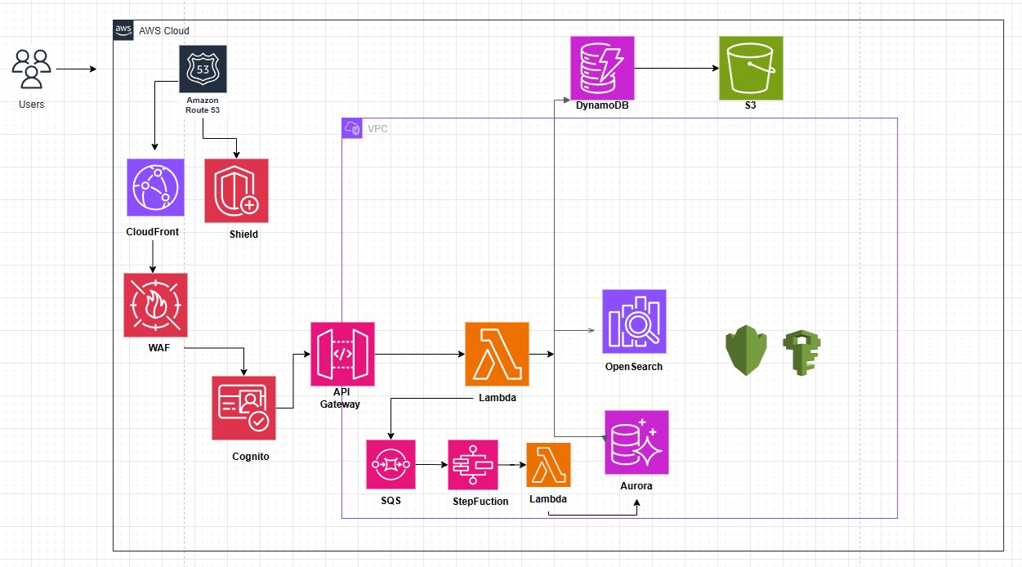Select the "SQS" label text
This screenshot has height=567, width=1022.
[x=391, y=501]
